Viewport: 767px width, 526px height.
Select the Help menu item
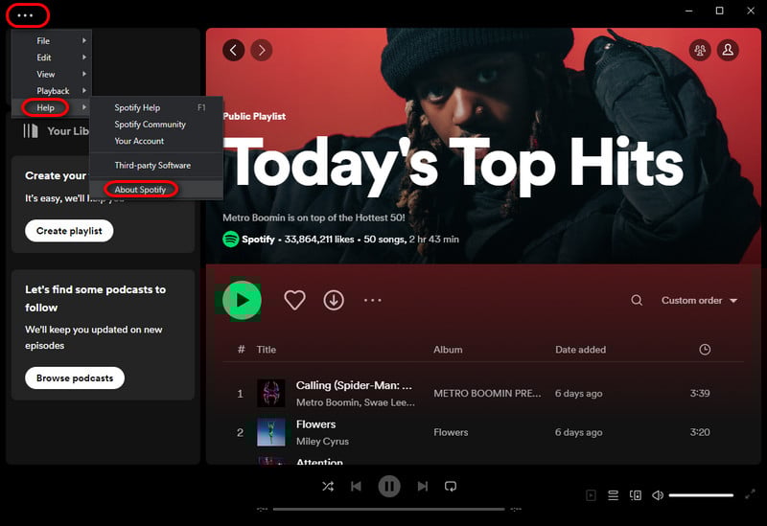click(x=52, y=107)
